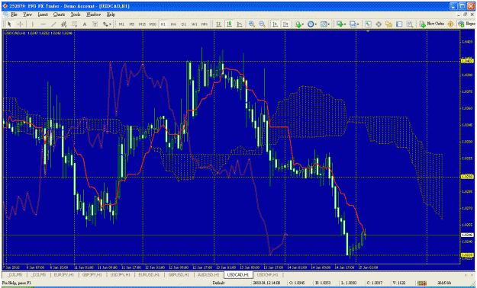Open the Help menu

click(x=111, y=14)
